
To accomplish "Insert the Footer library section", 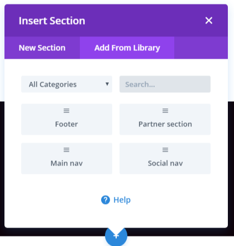I will point(66,119).
